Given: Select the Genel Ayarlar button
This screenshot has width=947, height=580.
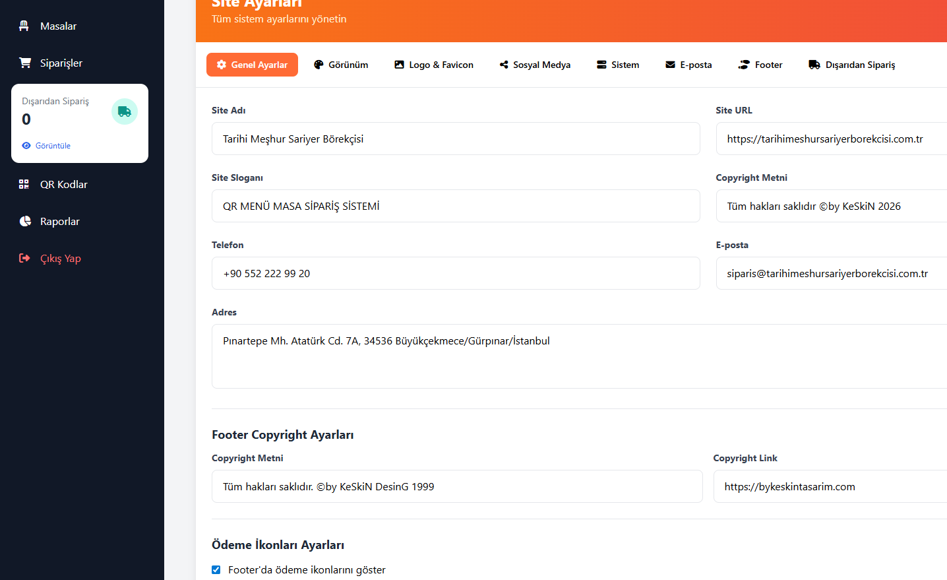Looking at the screenshot, I should pos(252,65).
